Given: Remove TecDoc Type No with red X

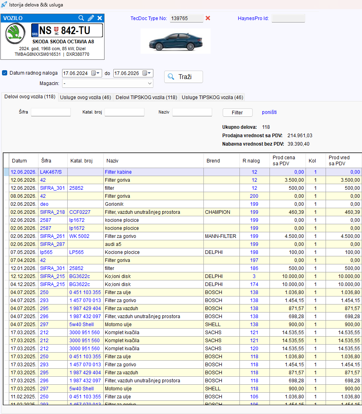Looking at the screenshot, I should tap(208, 18).
